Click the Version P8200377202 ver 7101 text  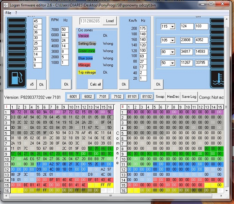point(33,97)
